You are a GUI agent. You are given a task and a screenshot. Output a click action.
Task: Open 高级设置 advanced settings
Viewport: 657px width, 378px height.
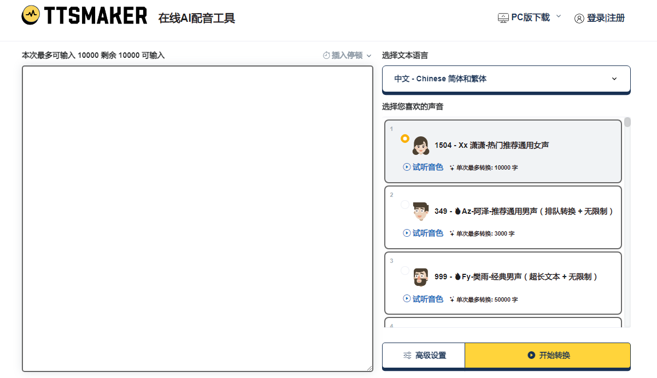(424, 355)
